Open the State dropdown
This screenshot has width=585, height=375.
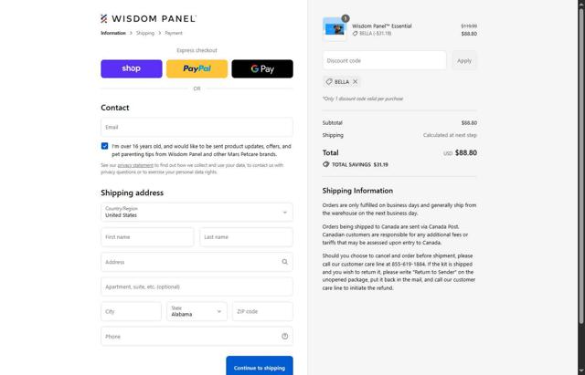(197, 311)
